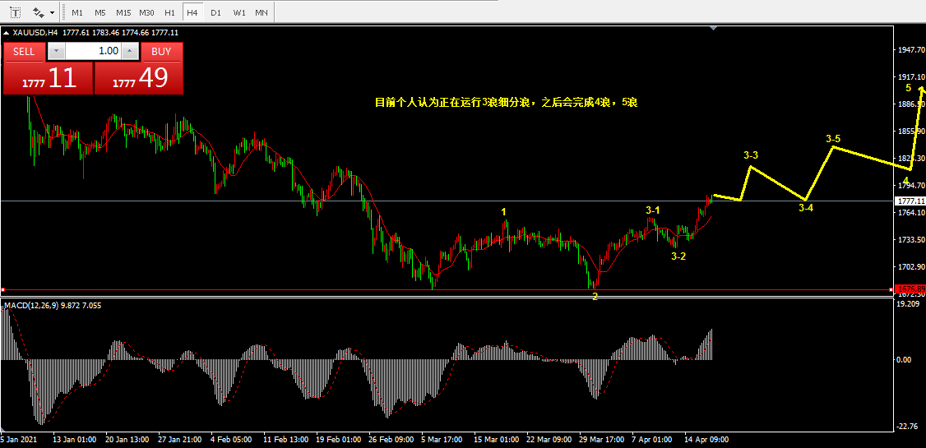Screen dimensions: 926x448
Task: Click the 26 Feb 09:00 date label
Action: [x=390, y=440]
